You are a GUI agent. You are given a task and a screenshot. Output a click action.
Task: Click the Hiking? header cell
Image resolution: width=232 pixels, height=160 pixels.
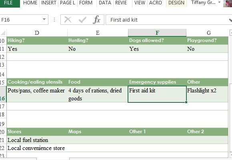[x=37, y=40]
